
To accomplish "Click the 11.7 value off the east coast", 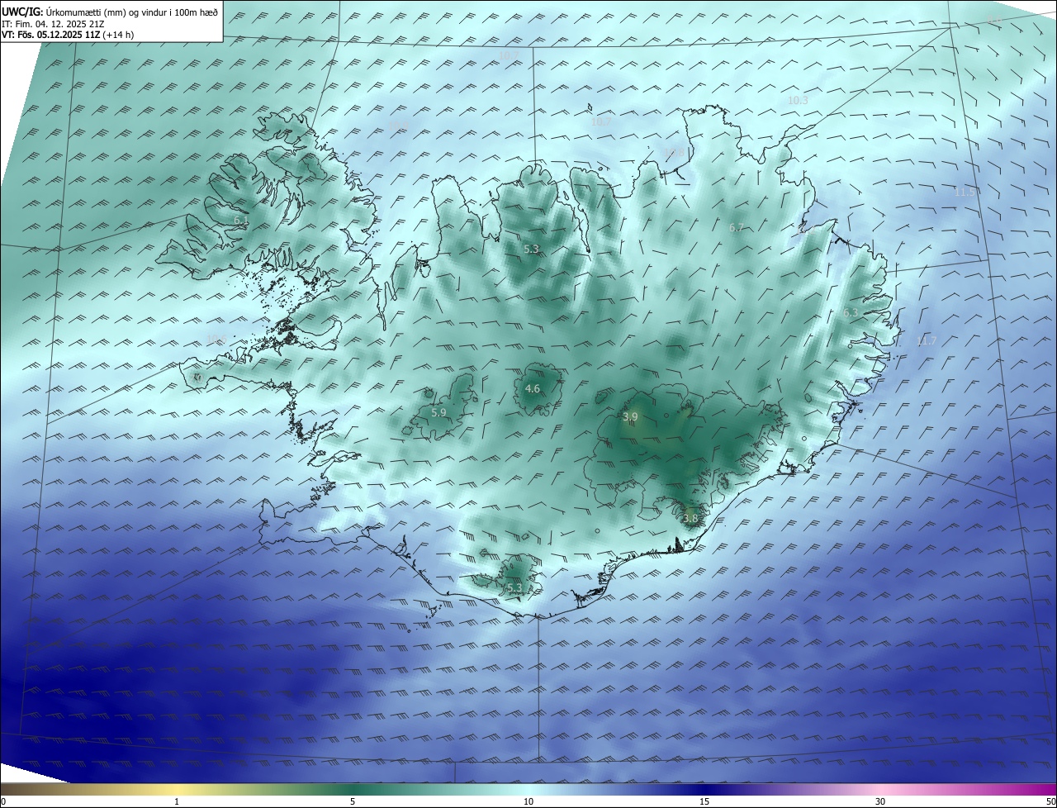I will (927, 341).
